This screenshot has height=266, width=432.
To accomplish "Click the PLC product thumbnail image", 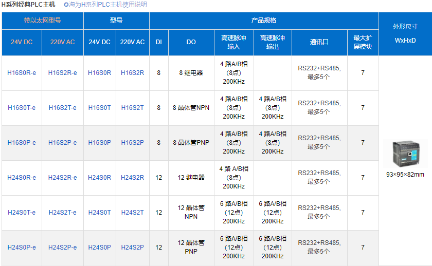I will pyautogui.click(x=405, y=154).
